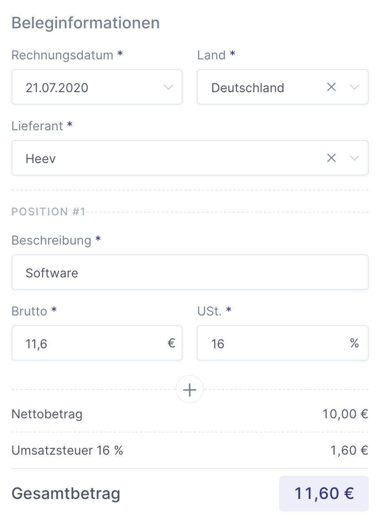The width and height of the screenshot is (382, 530).
Task: Expand the Rechnungsdatum chevron arrow
Action: point(168,87)
